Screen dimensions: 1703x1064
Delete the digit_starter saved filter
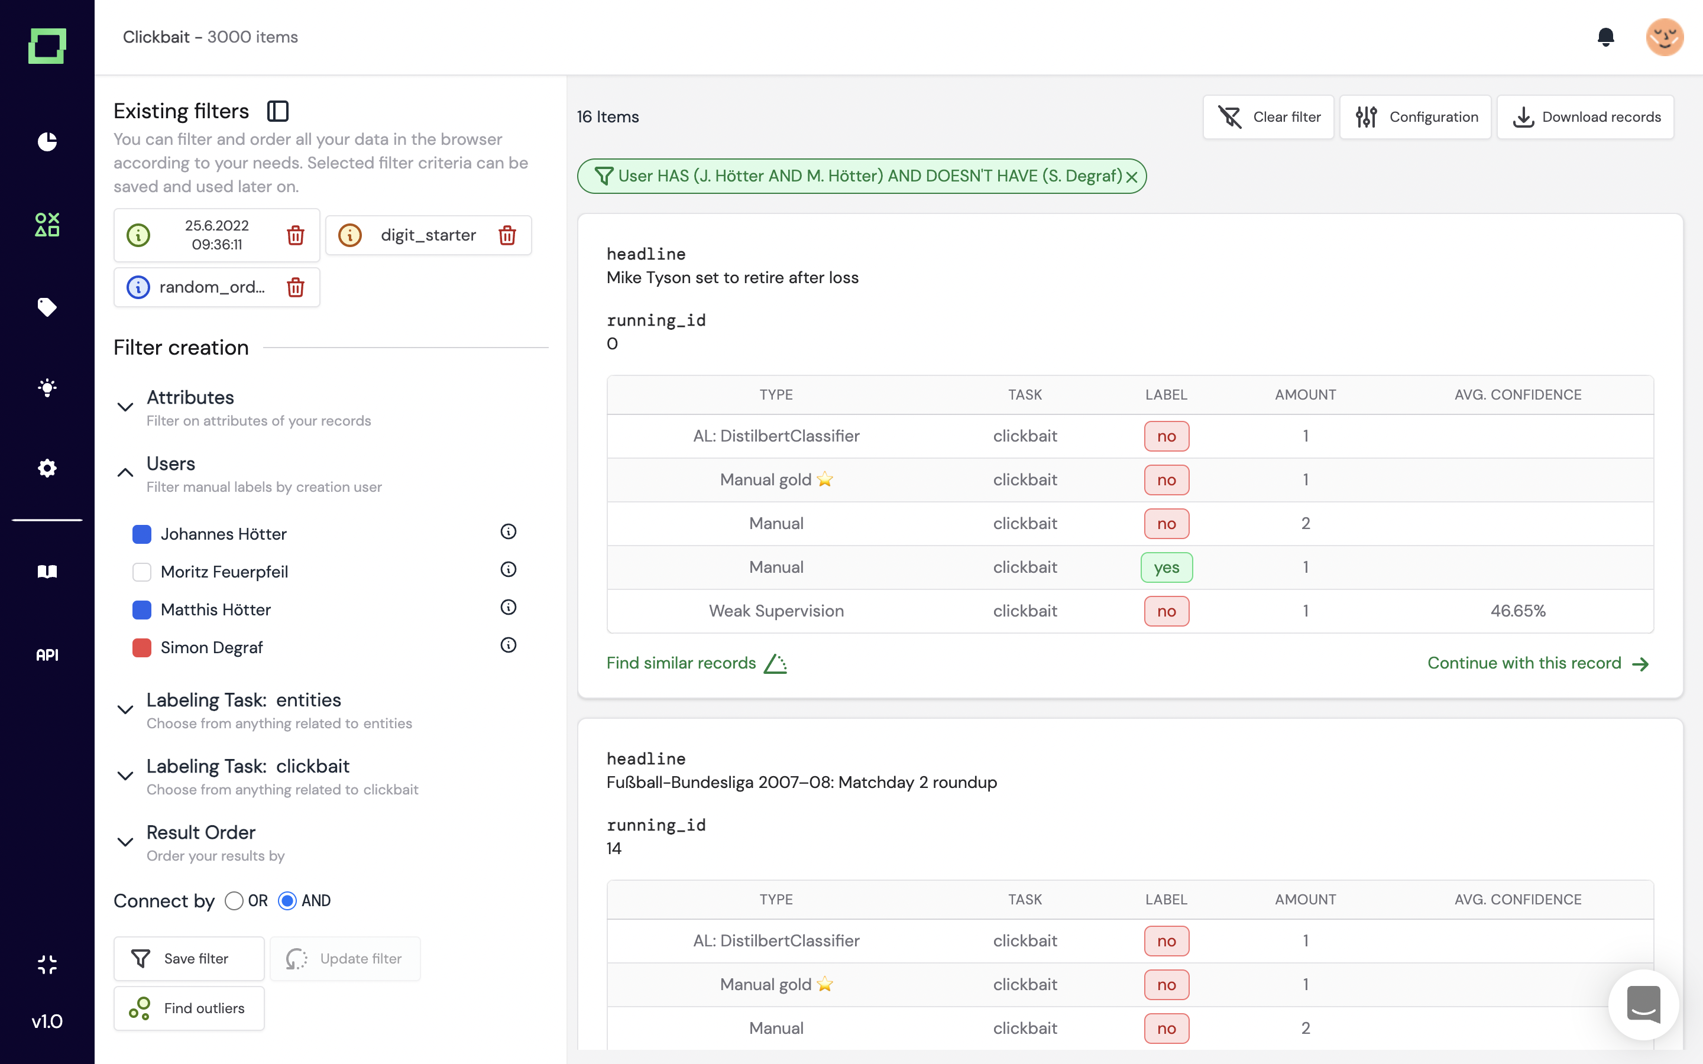[507, 235]
